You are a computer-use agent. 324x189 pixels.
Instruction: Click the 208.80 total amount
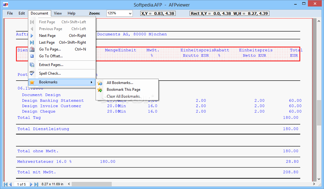point(290,172)
